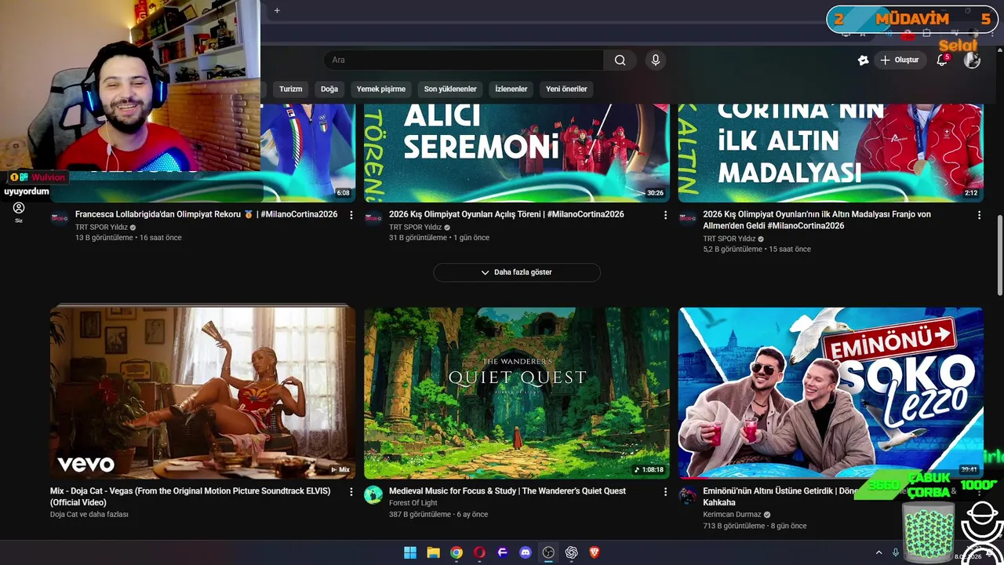
Task: Click the YouTube search magnifier button
Action: (620, 60)
